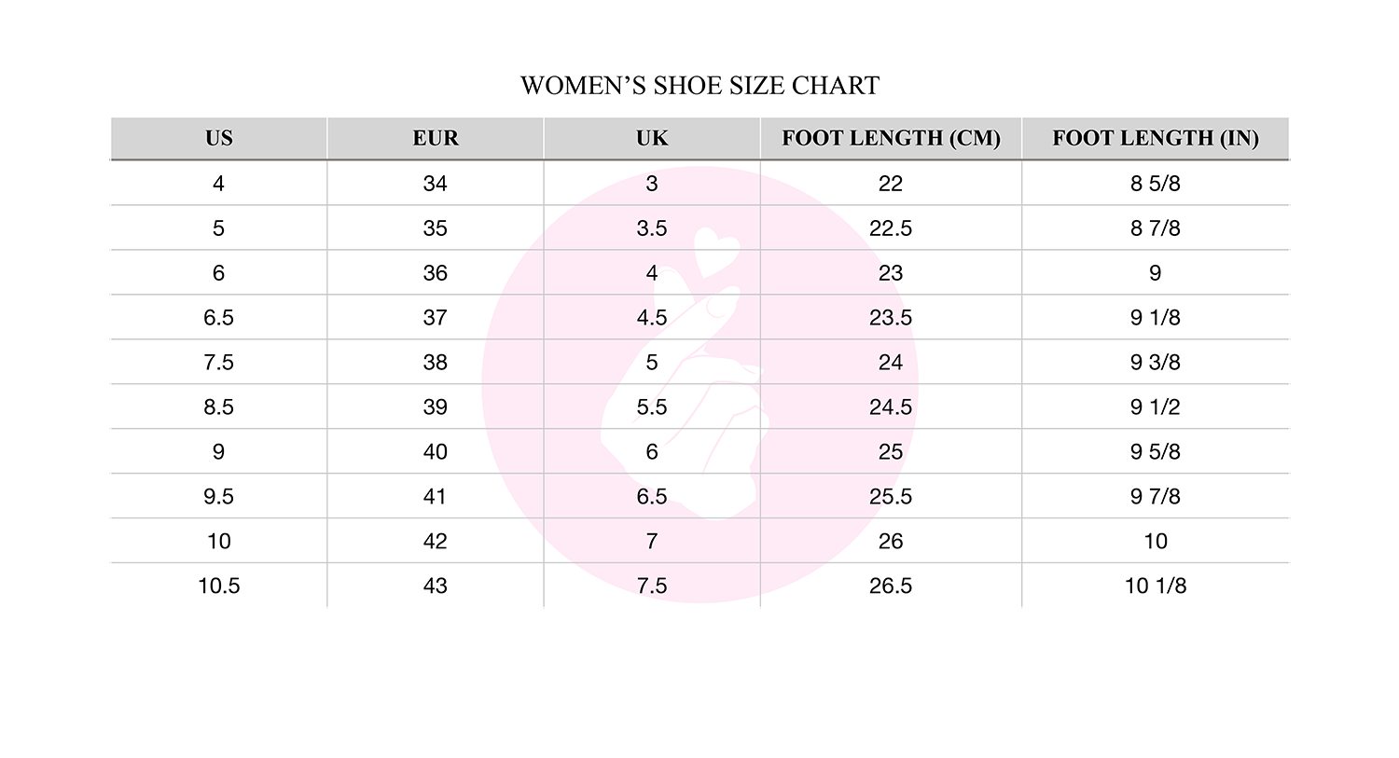Click foot length 24.5 cm cell
1399x758 pixels.
(891, 407)
